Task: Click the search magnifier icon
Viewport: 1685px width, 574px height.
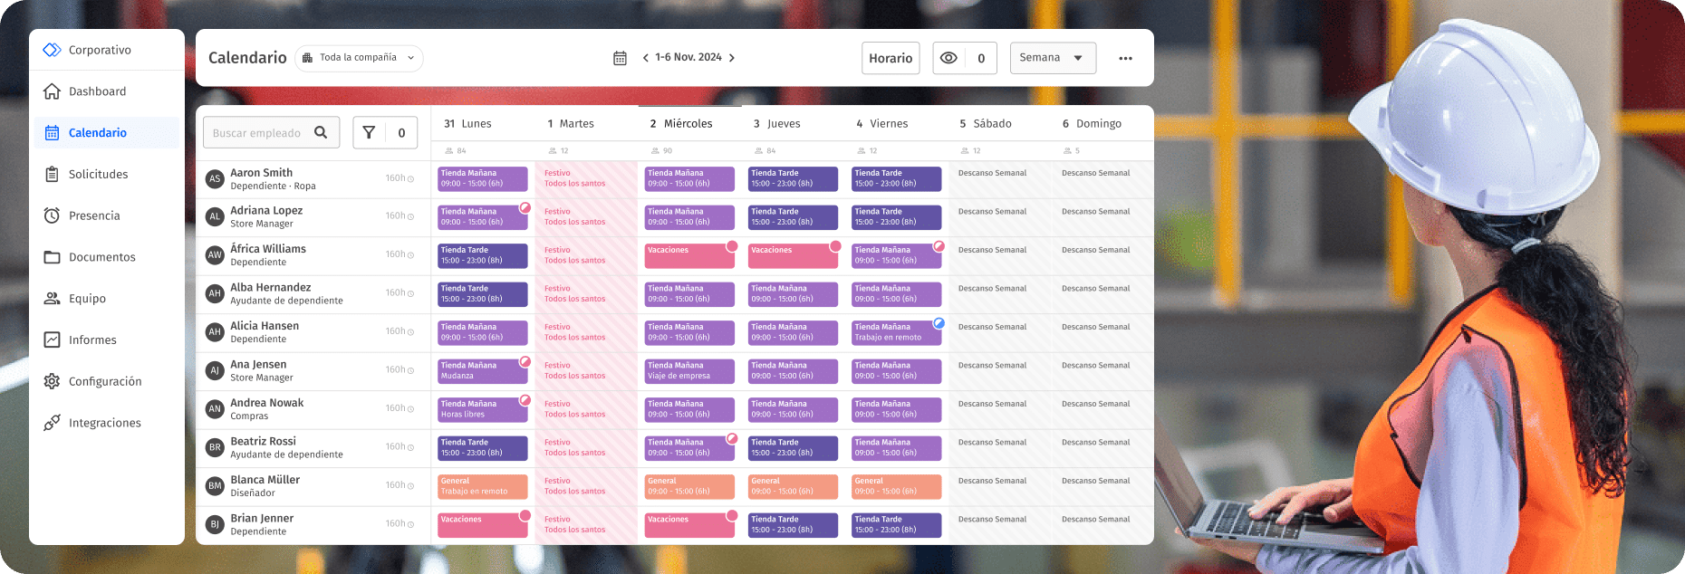Action: 321,133
